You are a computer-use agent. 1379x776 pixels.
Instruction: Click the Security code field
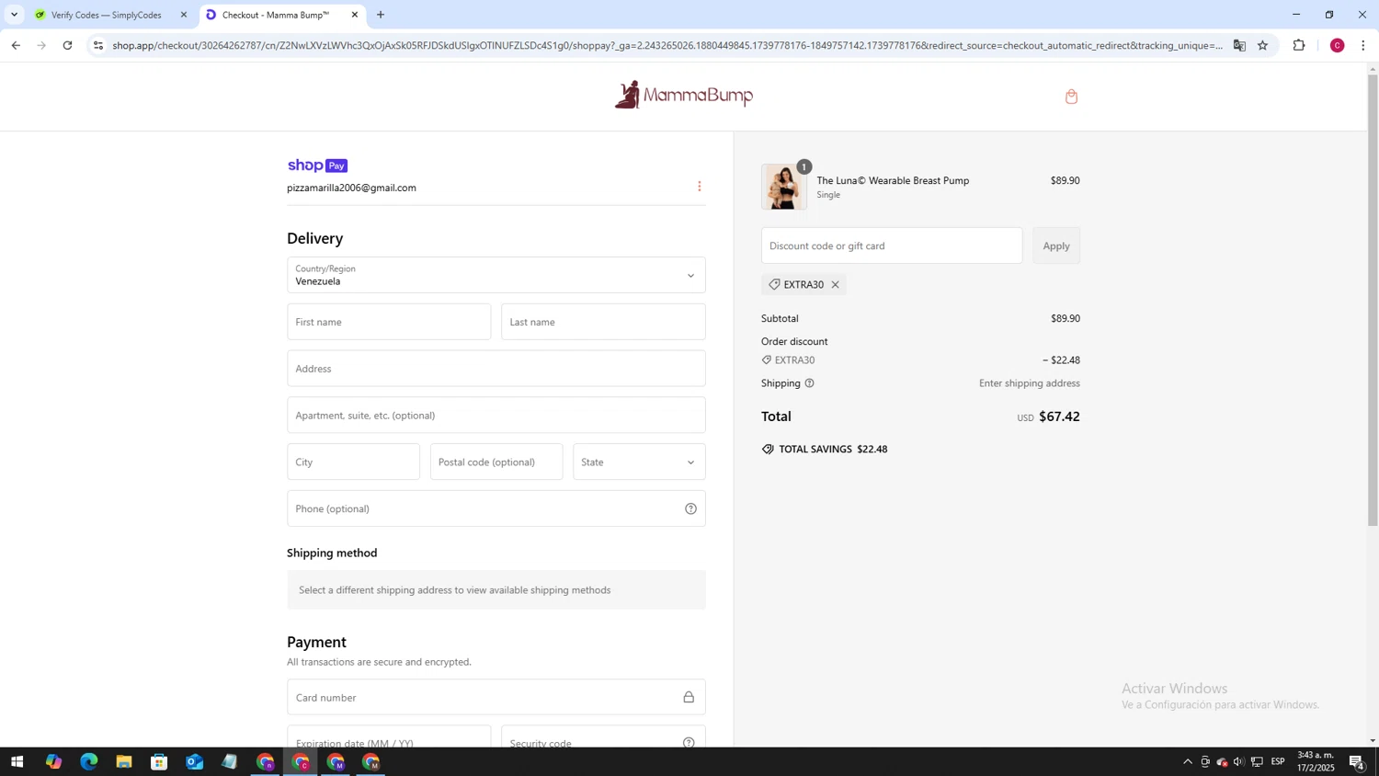coord(603,736)
